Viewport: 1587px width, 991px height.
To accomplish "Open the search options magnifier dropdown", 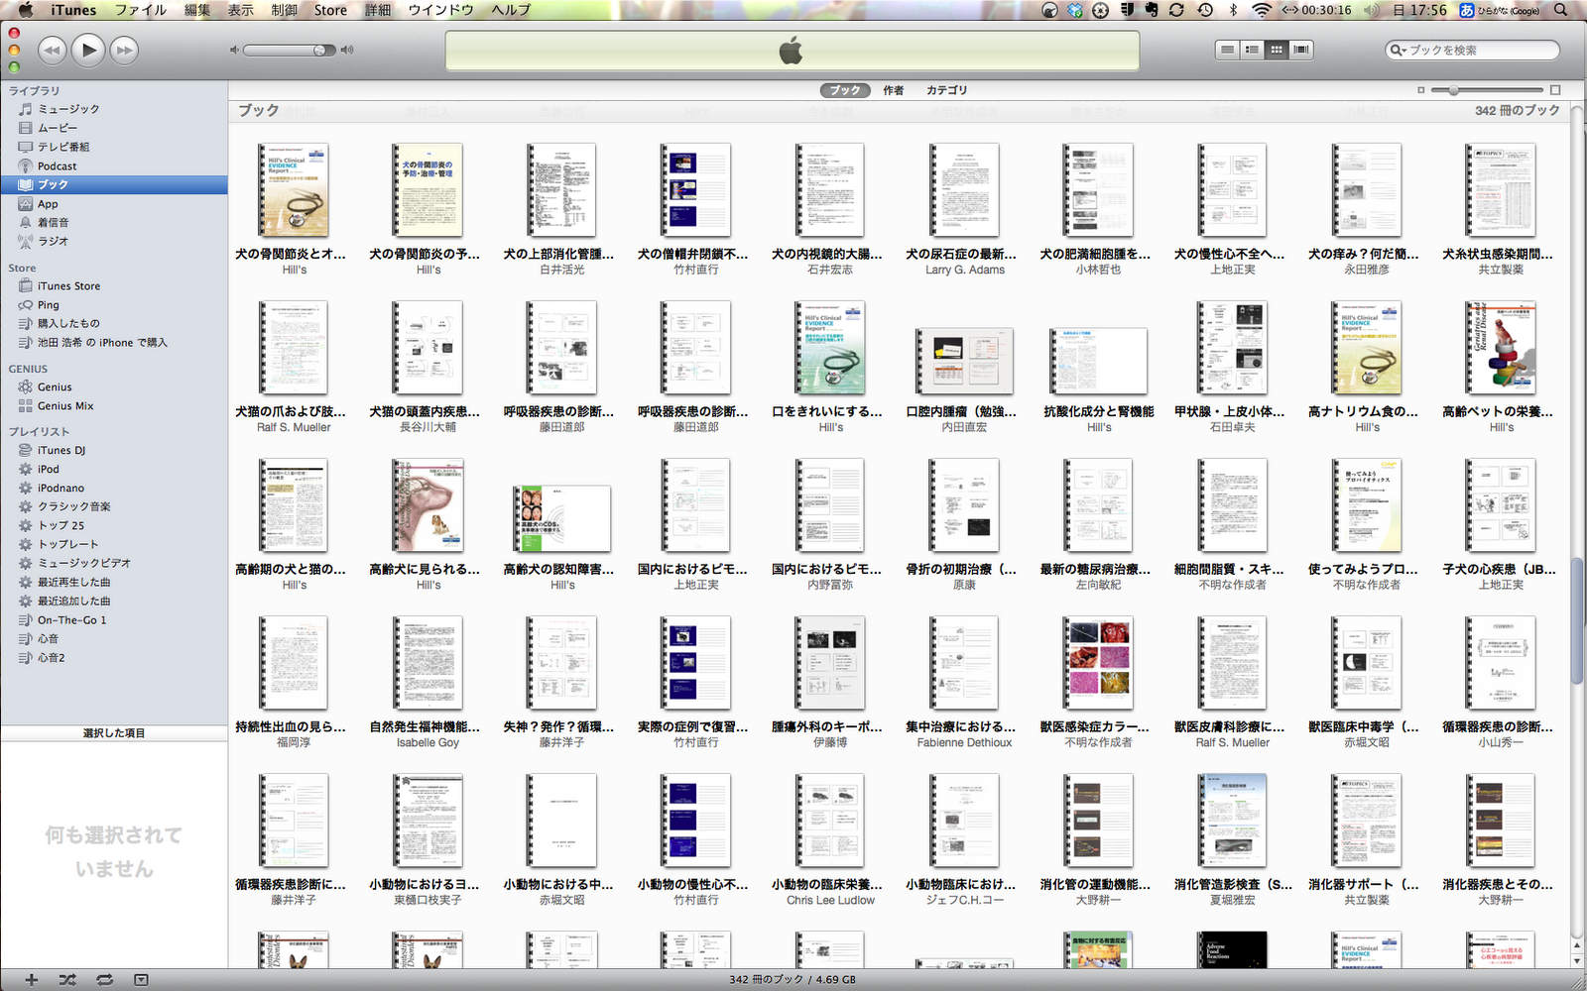I will tap(1398, 50).
